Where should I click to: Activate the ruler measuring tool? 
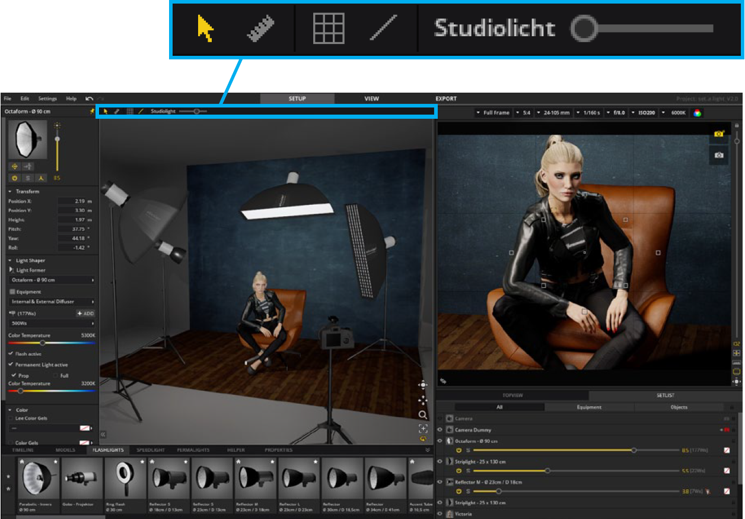tap(117, 111)
